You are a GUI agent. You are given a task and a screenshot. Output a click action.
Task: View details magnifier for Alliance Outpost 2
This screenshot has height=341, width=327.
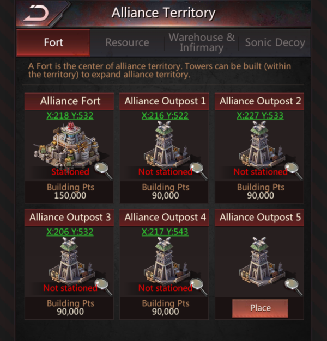(294, 171)
